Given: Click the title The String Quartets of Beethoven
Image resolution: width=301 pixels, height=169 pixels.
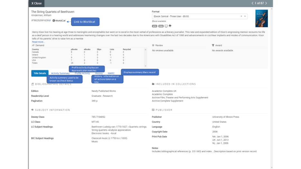Looking at the screenshot, I should (53, 12).
